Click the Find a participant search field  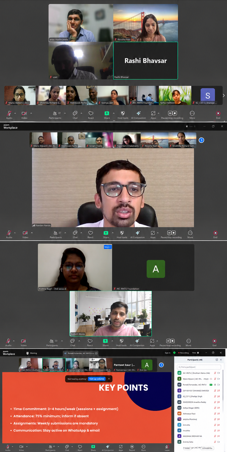[x=199, y=367]
